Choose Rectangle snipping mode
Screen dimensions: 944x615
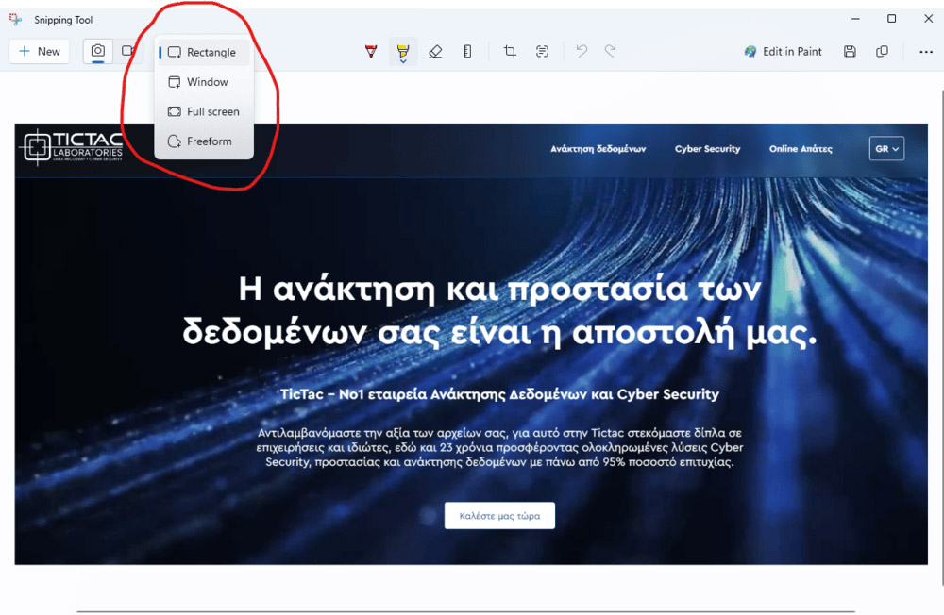point(204,53)
